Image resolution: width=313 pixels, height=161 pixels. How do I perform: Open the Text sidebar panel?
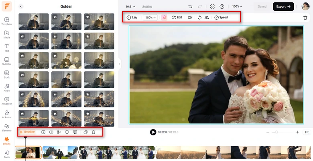coord(7,48)
